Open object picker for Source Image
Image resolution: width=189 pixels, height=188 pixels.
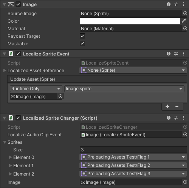185,13
